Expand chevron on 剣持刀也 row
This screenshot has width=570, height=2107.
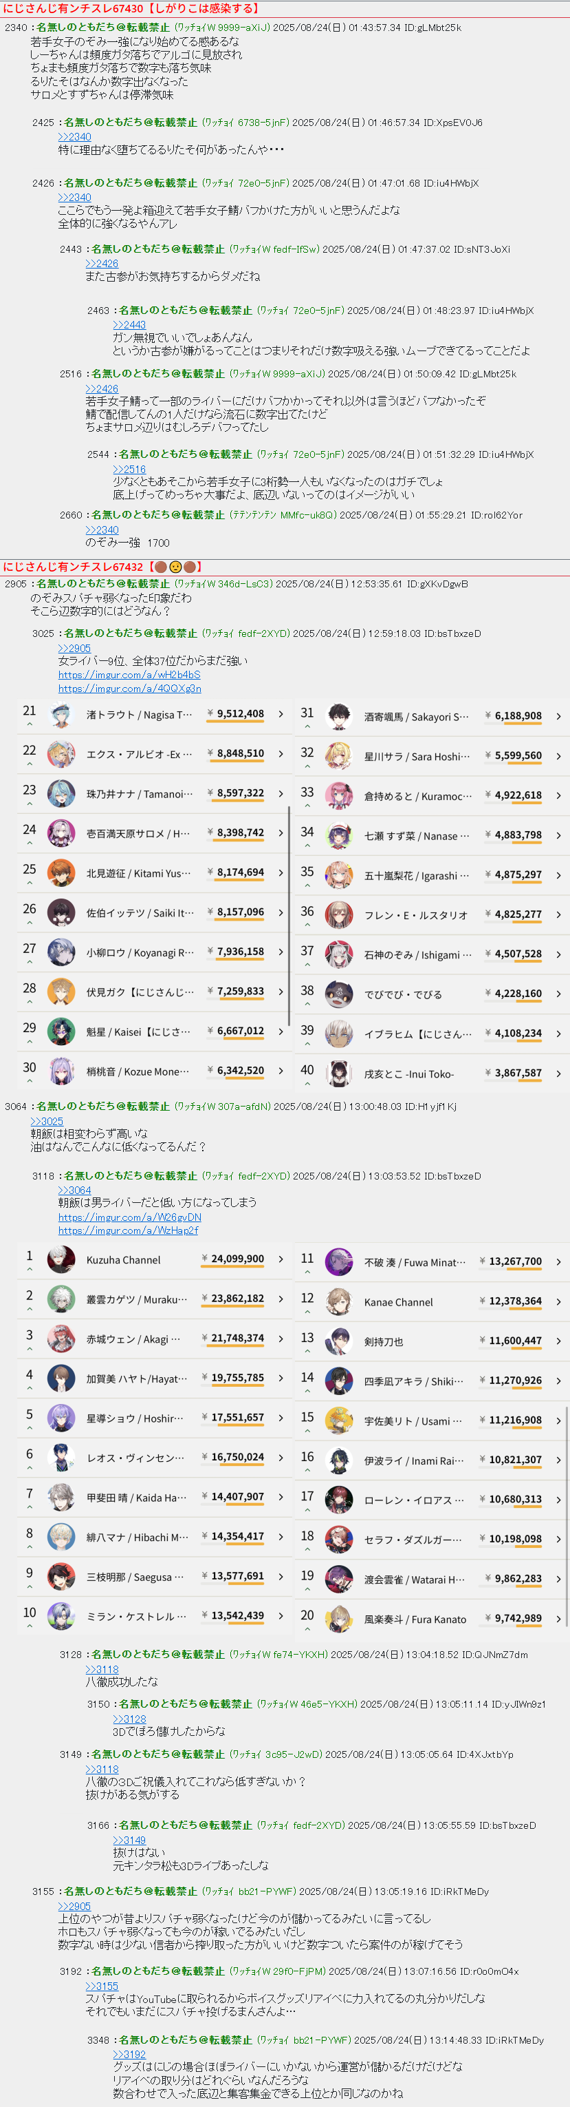click(x=558, y=1341)
